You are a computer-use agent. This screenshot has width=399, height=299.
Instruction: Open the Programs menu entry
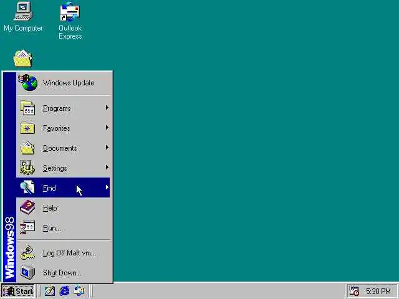(63, 108)
